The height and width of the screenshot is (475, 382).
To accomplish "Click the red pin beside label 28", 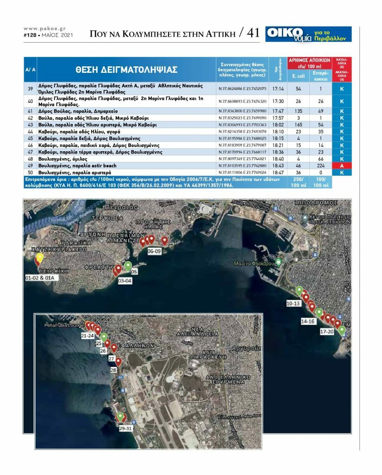I will (119, 362).
